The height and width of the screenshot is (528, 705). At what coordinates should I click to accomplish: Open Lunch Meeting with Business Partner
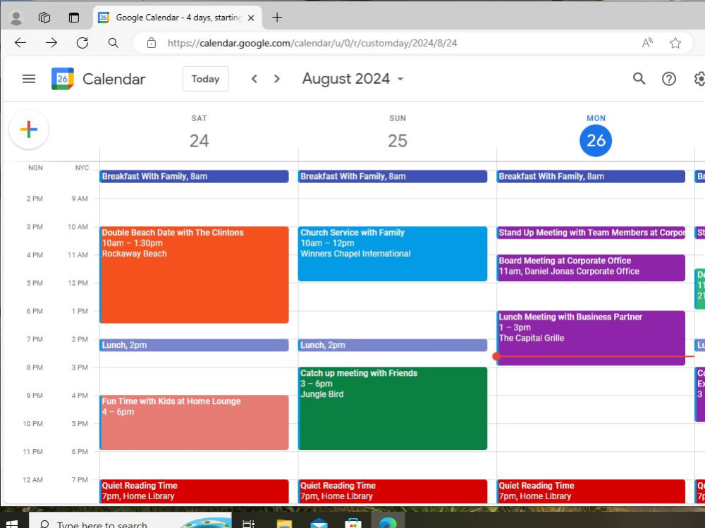(591, 338)
